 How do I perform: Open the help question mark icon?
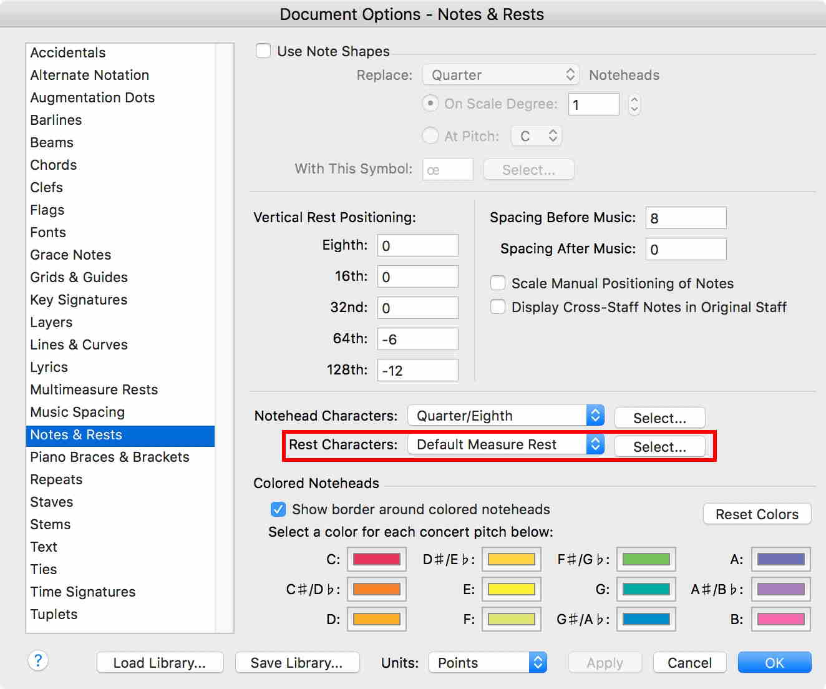38,660
